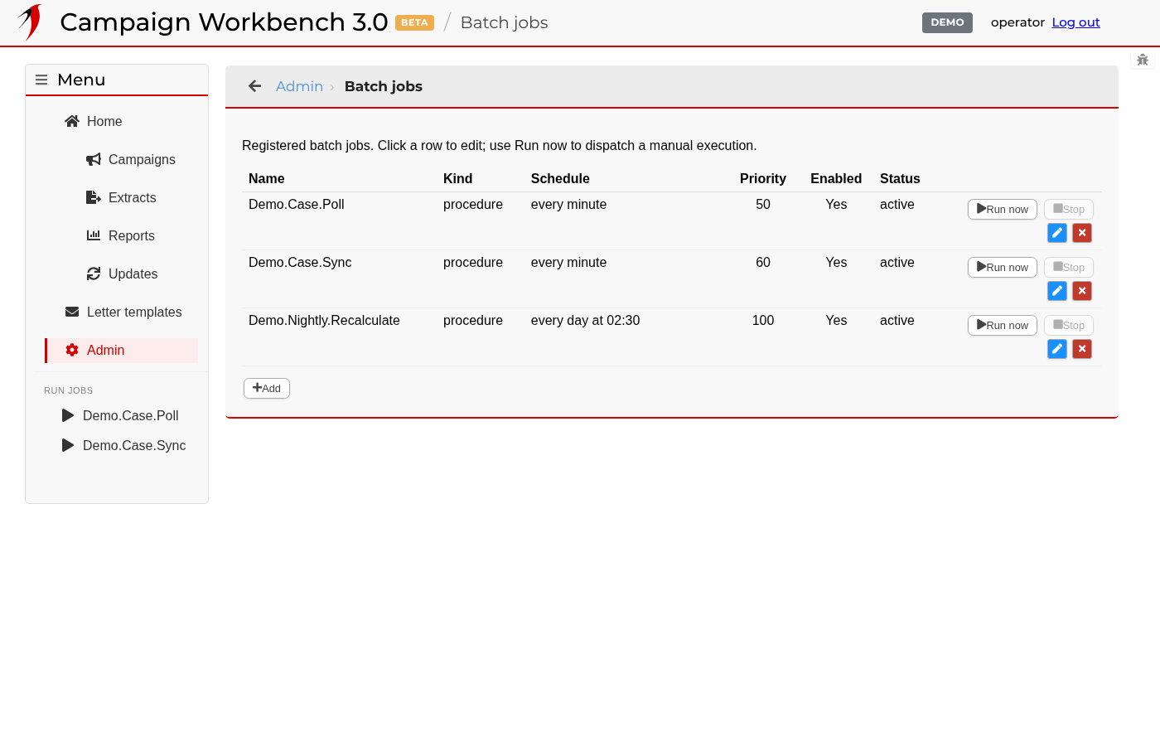Viewport: 1160px width, 746px height.
Task: Click the Log out link
Action: point(1075,22)
